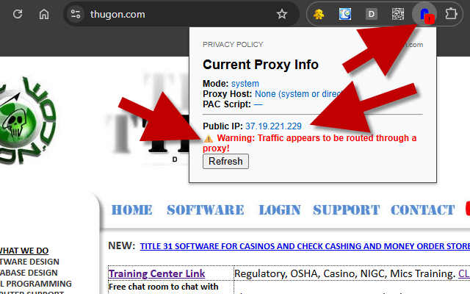Viewport: 470px width, 294px height.
Task: Select the public IP address 37.19.221.229
Action: tap(273, 126)
